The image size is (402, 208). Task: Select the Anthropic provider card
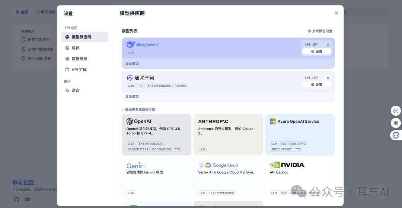[228, 135]
